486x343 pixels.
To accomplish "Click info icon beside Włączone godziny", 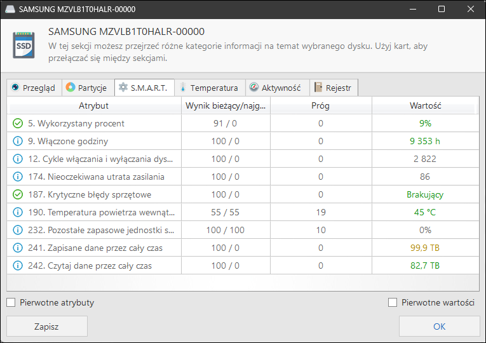I will (17, 141).
